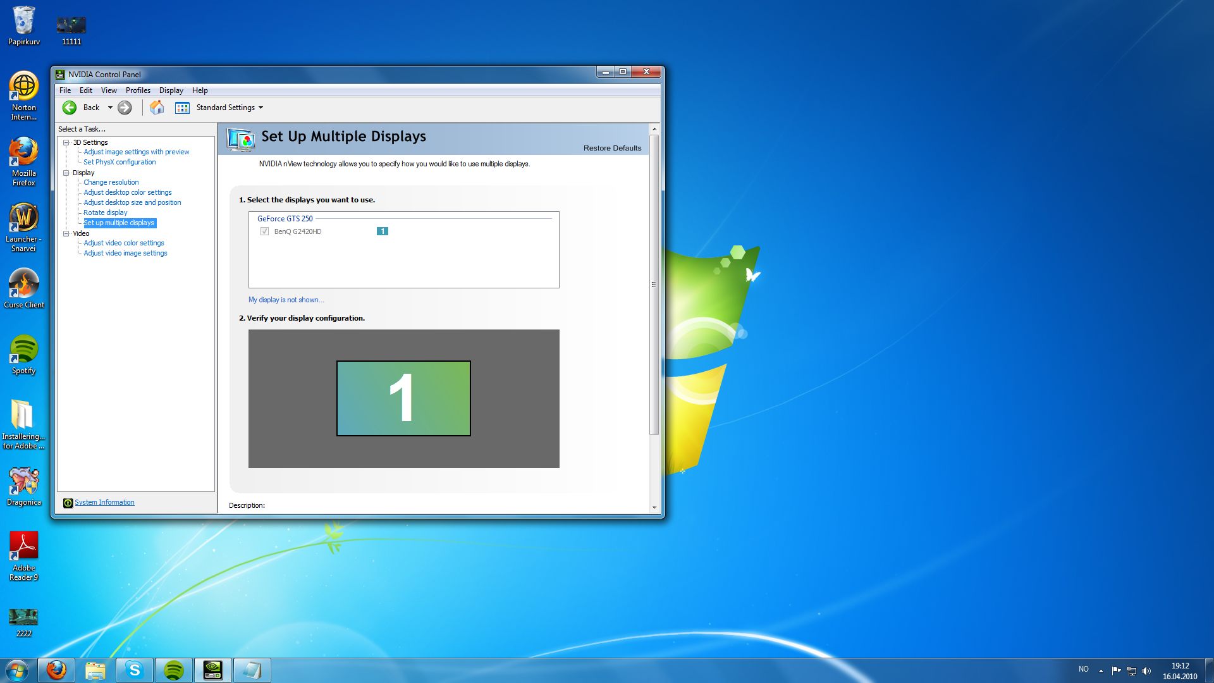Viewport: 1214px width, 683px height.
Task: Select the 11111 desktop file icon
Action: click(71, 30)
